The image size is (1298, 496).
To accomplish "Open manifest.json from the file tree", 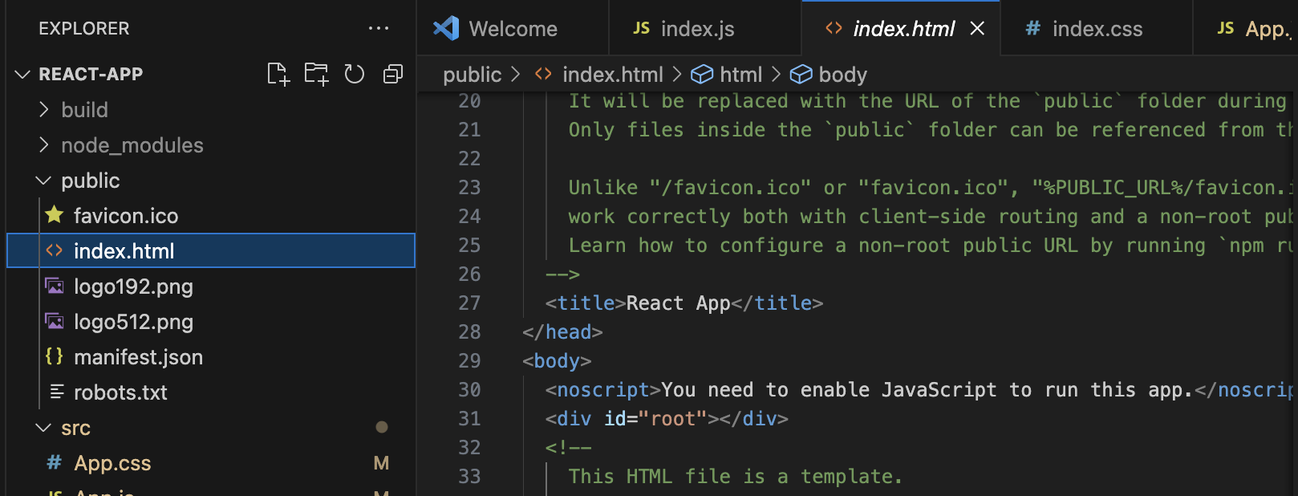I will click(138, 357).
